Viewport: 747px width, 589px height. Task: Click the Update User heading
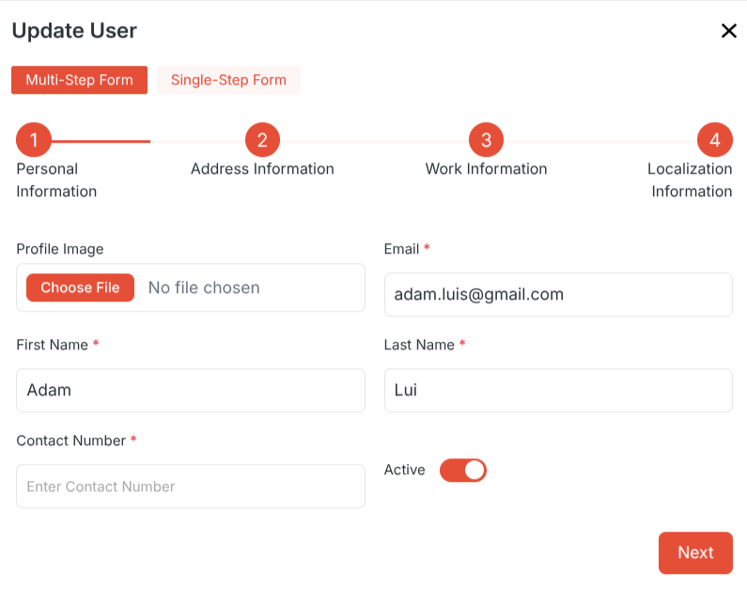(x=74, y=30)
